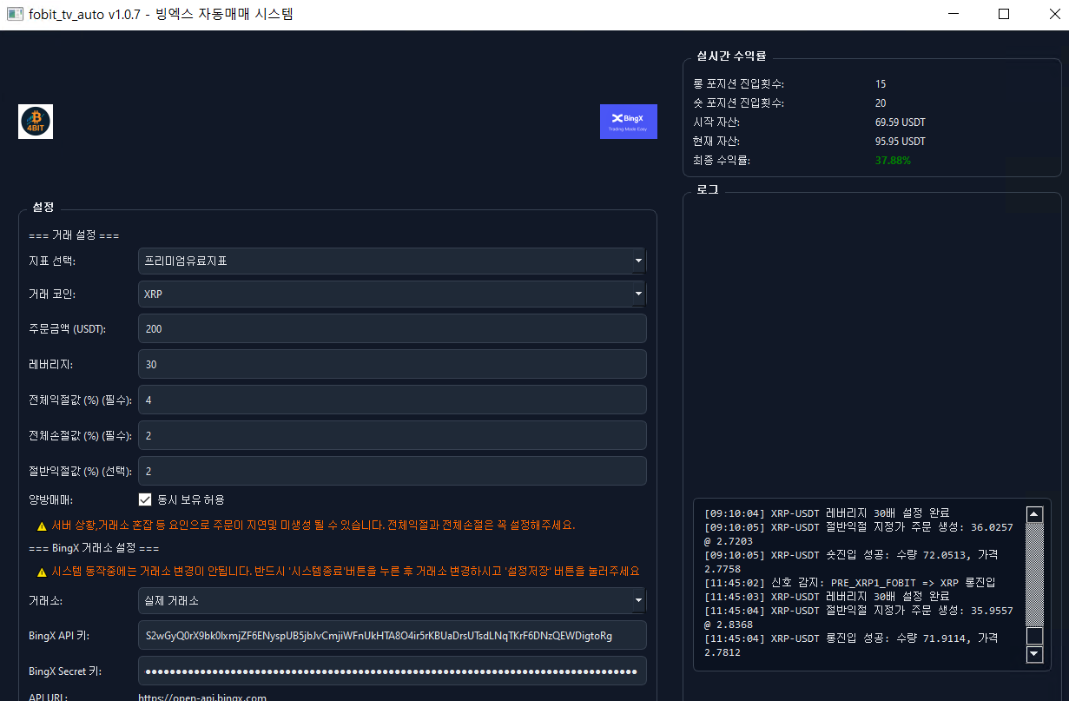
Task: Click the minimize button
Action: (x=952, y=14)
